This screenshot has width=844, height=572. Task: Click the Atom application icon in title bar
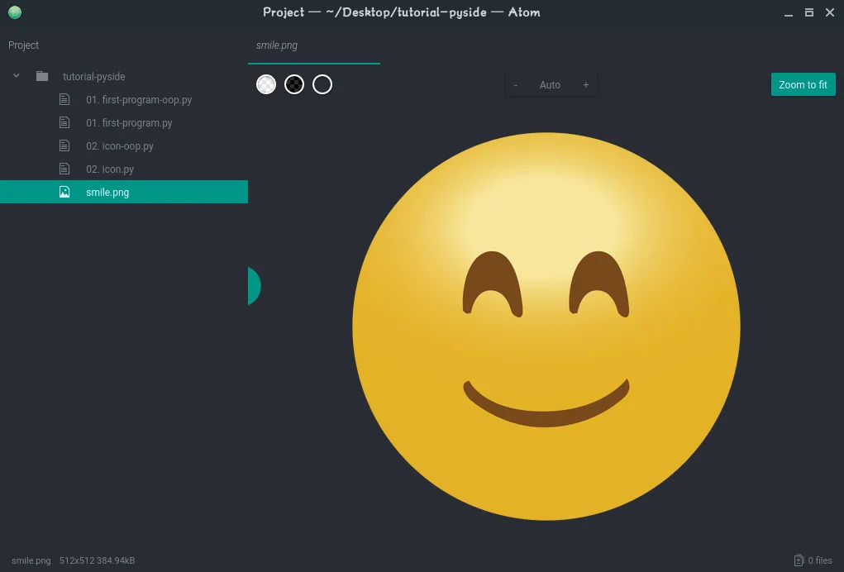(x=15, y=12)
